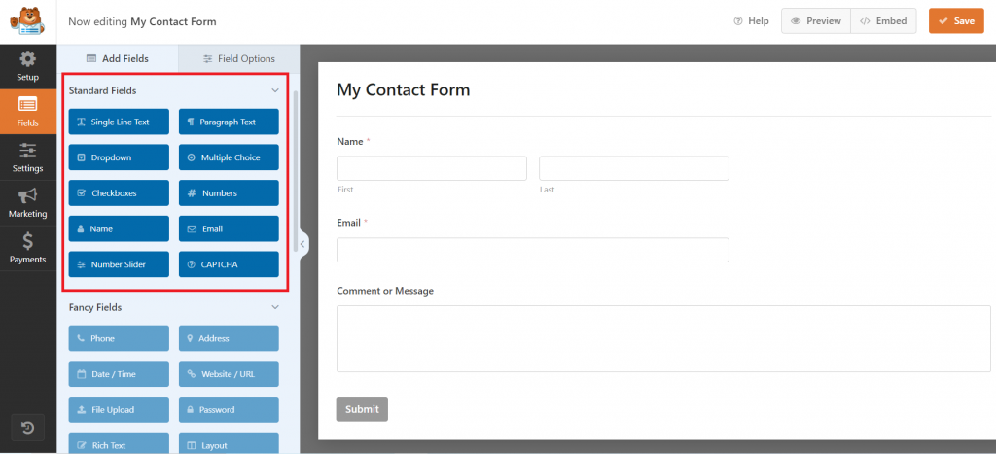996x454 pixels.
Task: Click the WPForms bear logo
Action: tap(28, 20)
